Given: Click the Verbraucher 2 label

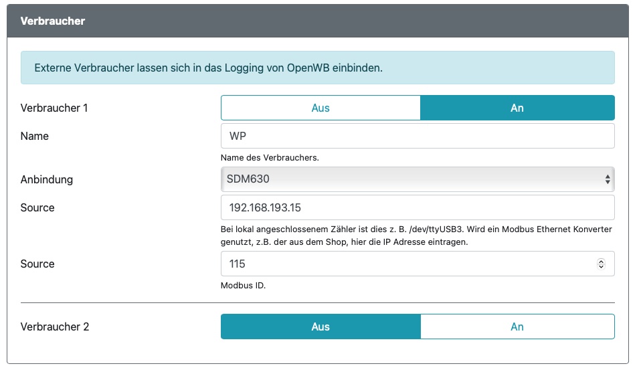Looking at the screenshot, I should coord(55,327).
